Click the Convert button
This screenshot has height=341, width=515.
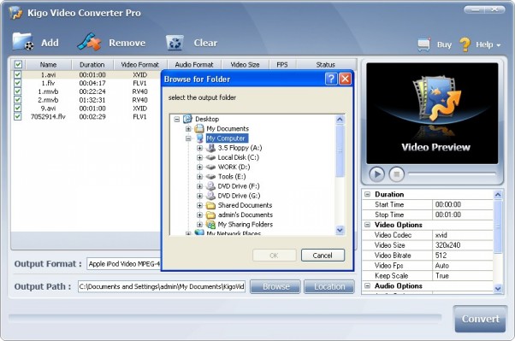[x=480, y=319]
